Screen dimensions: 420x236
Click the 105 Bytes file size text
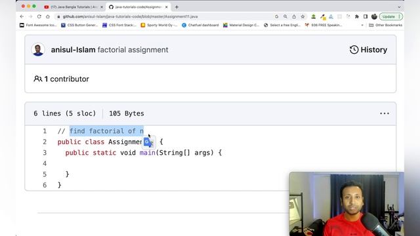(127, 113)
